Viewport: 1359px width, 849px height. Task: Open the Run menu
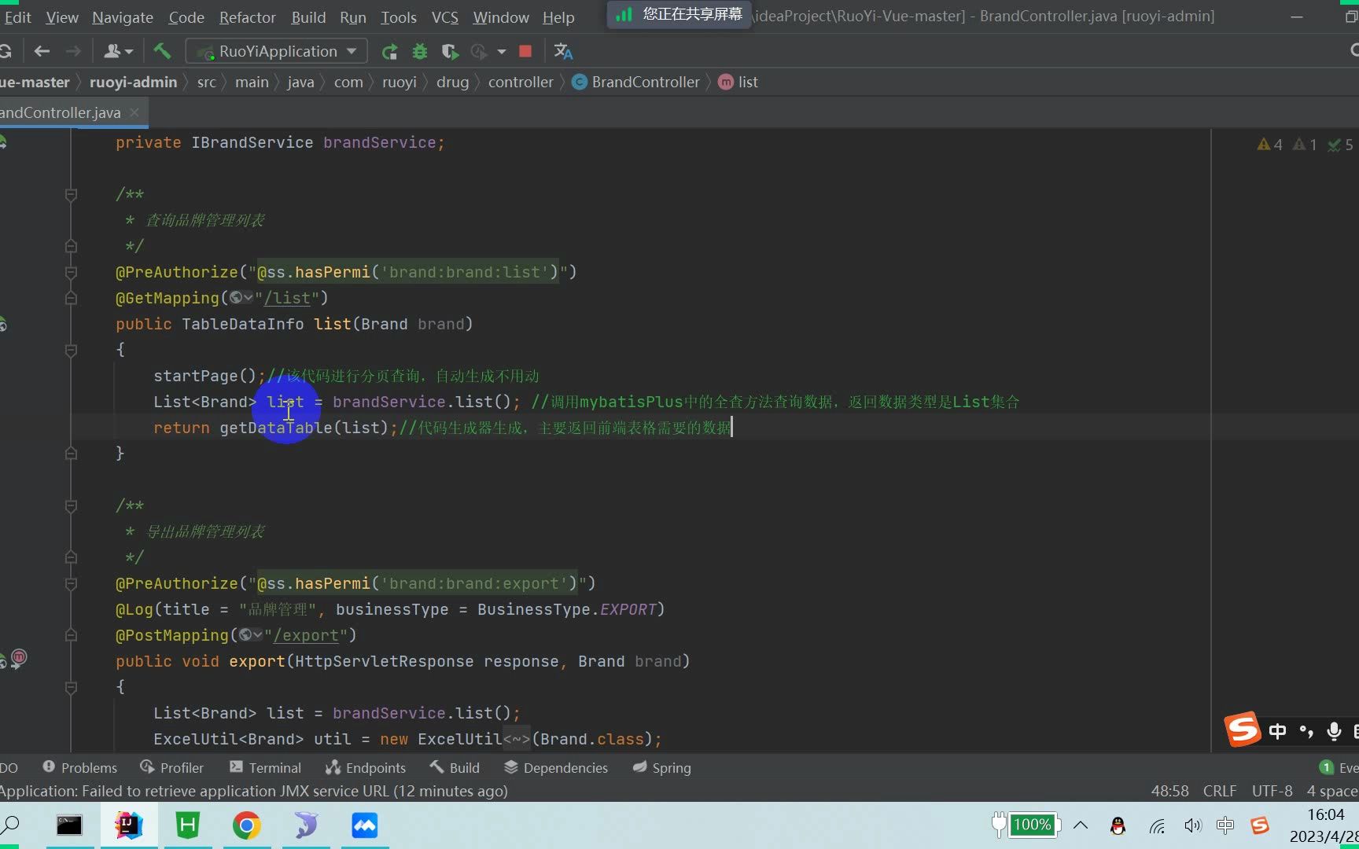(353, 17)
